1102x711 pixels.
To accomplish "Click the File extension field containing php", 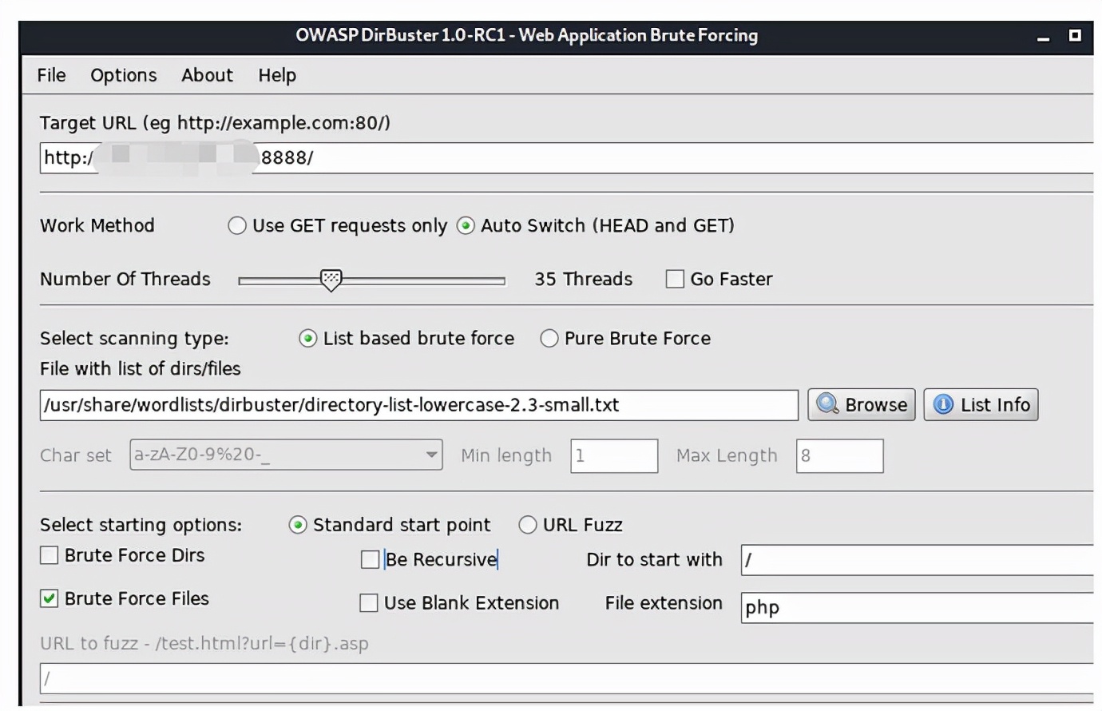I will coord(917,608).
